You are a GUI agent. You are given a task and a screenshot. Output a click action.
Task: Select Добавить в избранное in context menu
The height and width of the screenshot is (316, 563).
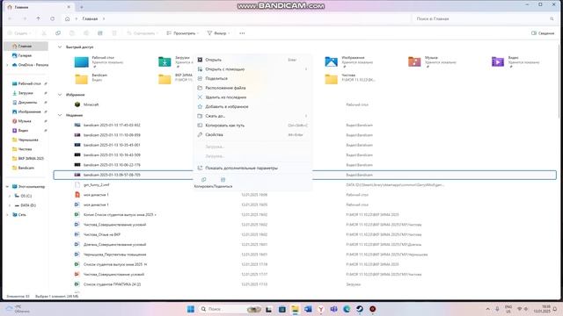(x=252, y=106)
